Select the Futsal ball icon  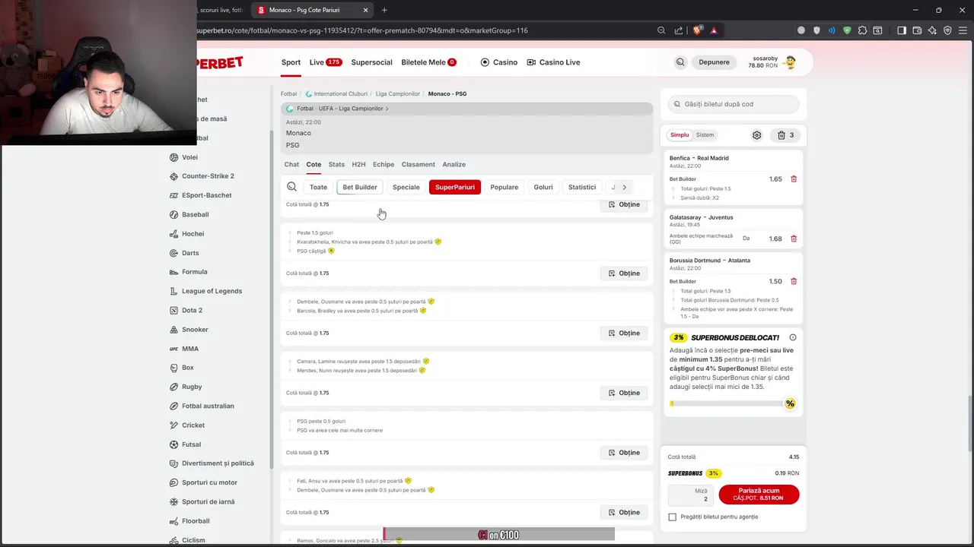pos(174,444)
